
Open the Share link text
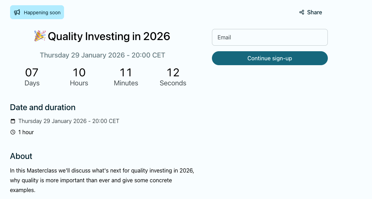pyautogui.click(x=315, y=12)
